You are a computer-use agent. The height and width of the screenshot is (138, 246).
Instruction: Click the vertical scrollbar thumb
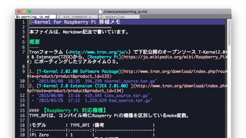click(229, 33)
